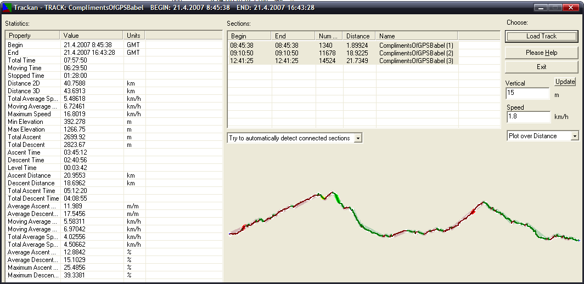584x284 pixels.
Task: Click the Load Track button
Action: [x=541, y=36]
